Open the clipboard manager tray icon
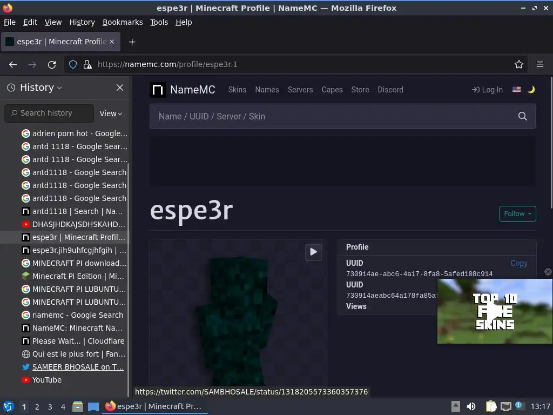 pyautogui.click(x=491, y=406)
